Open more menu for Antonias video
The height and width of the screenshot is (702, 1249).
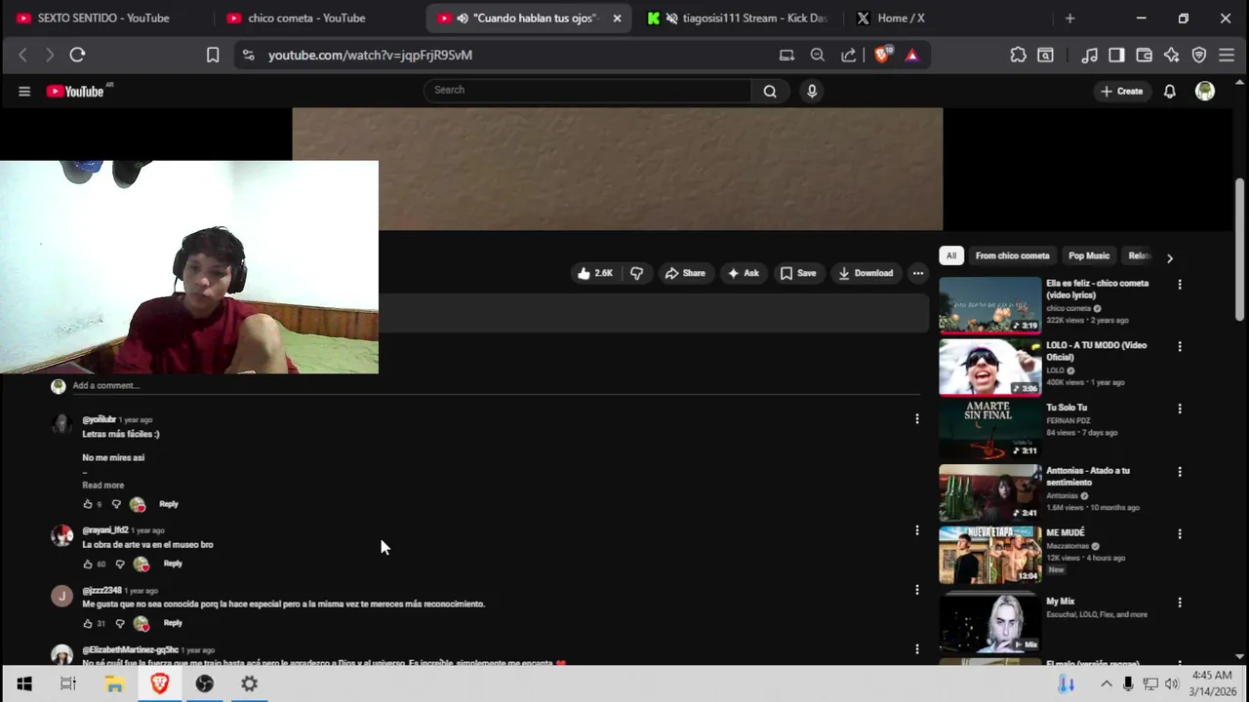(x=1179, y=472)
